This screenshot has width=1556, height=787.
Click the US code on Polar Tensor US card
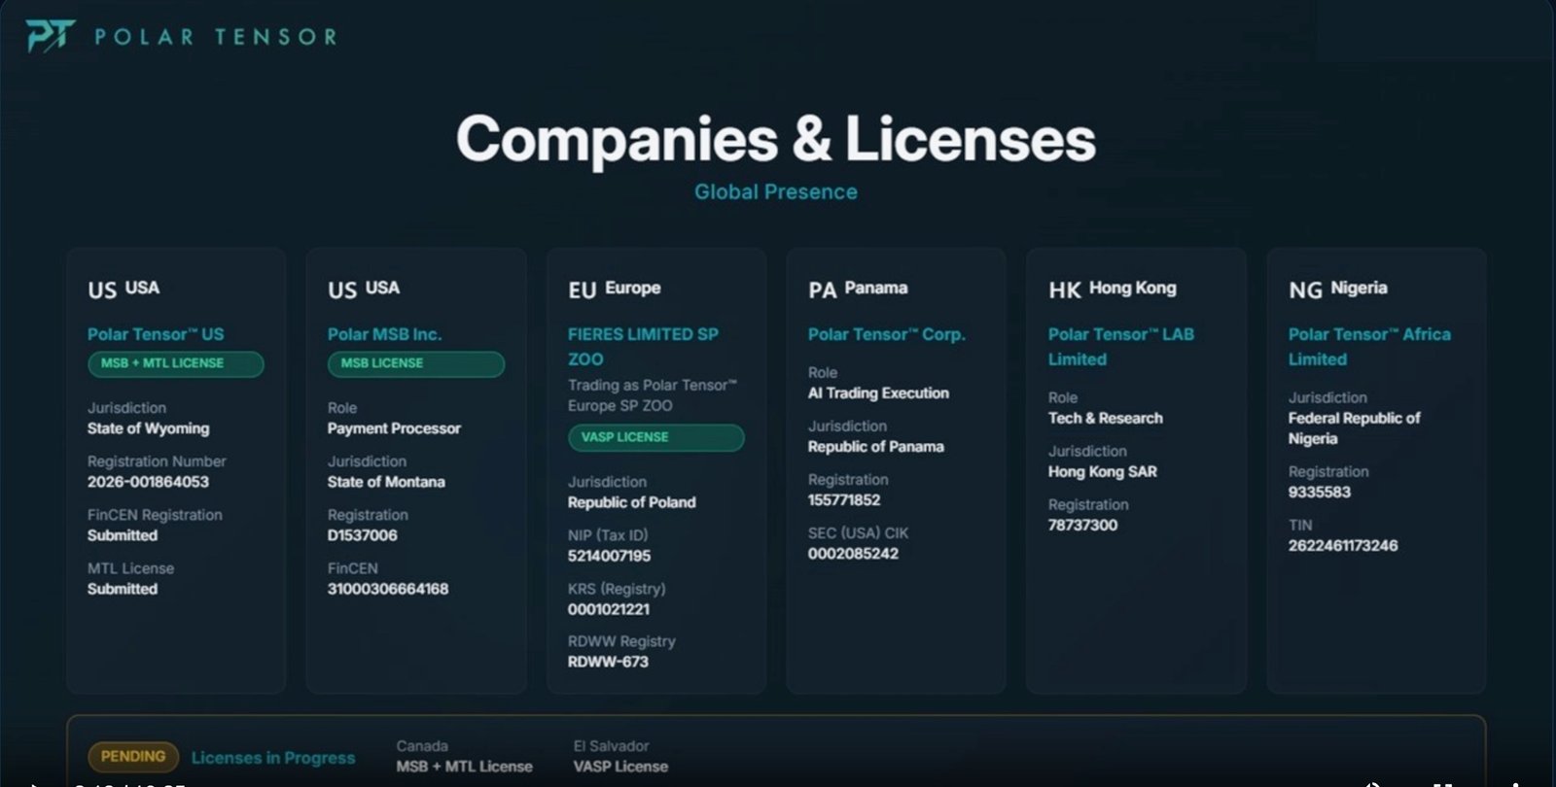click(102, 291)
